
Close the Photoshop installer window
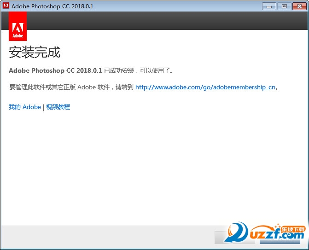point(299,6)
